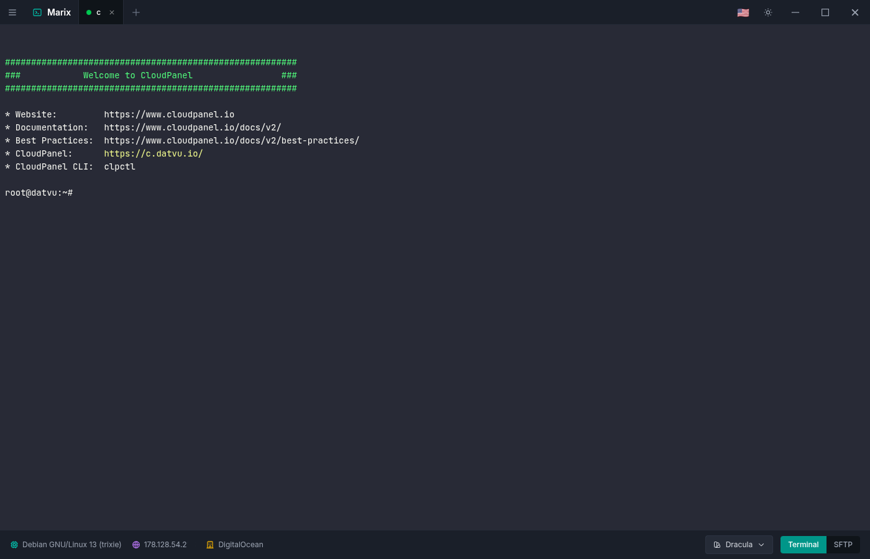Open the Best Practices link
The height and width of the screenshot is (559, 870).
[231, 140]
